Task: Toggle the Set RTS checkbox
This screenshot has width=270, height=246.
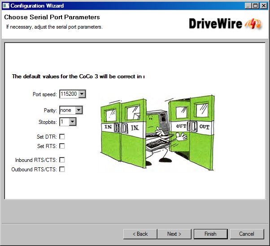Action: coord(62,146)
